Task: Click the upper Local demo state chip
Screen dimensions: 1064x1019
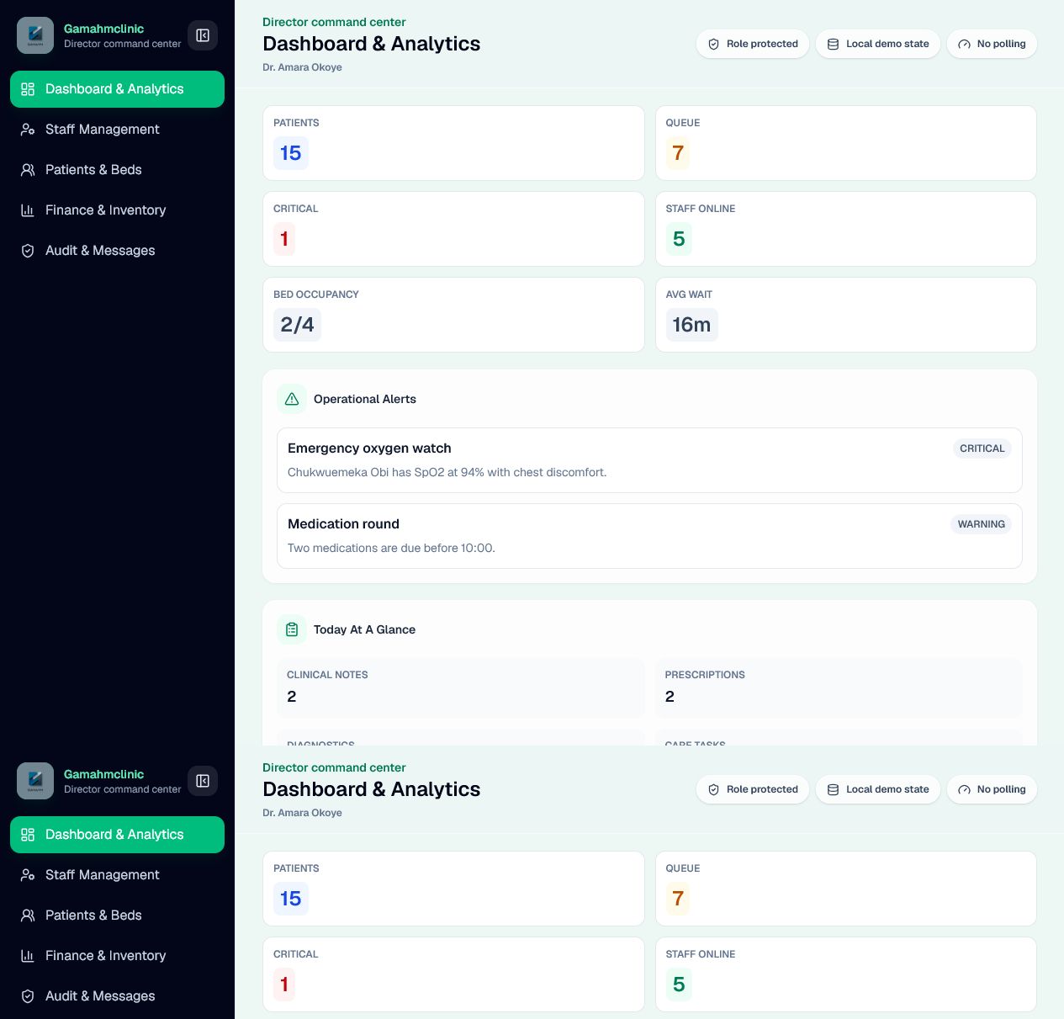Action: 878,44
